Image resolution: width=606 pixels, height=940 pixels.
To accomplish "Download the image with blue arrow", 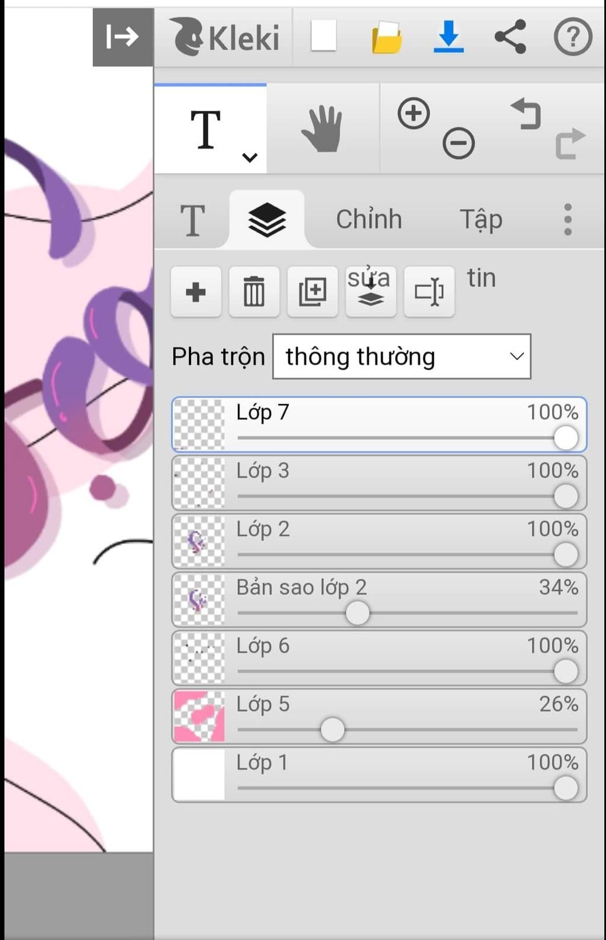I will point(449,36).
